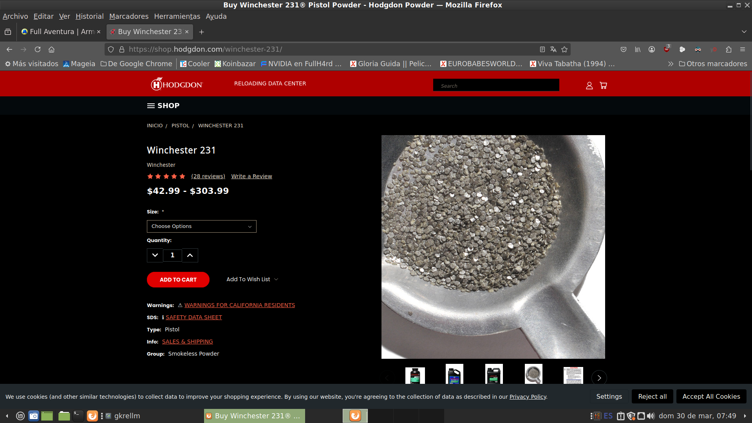The width and height of the screenshot is (752, 423).
Task: Show more bookmarks with chevron
Action: (x=671, y=64)
